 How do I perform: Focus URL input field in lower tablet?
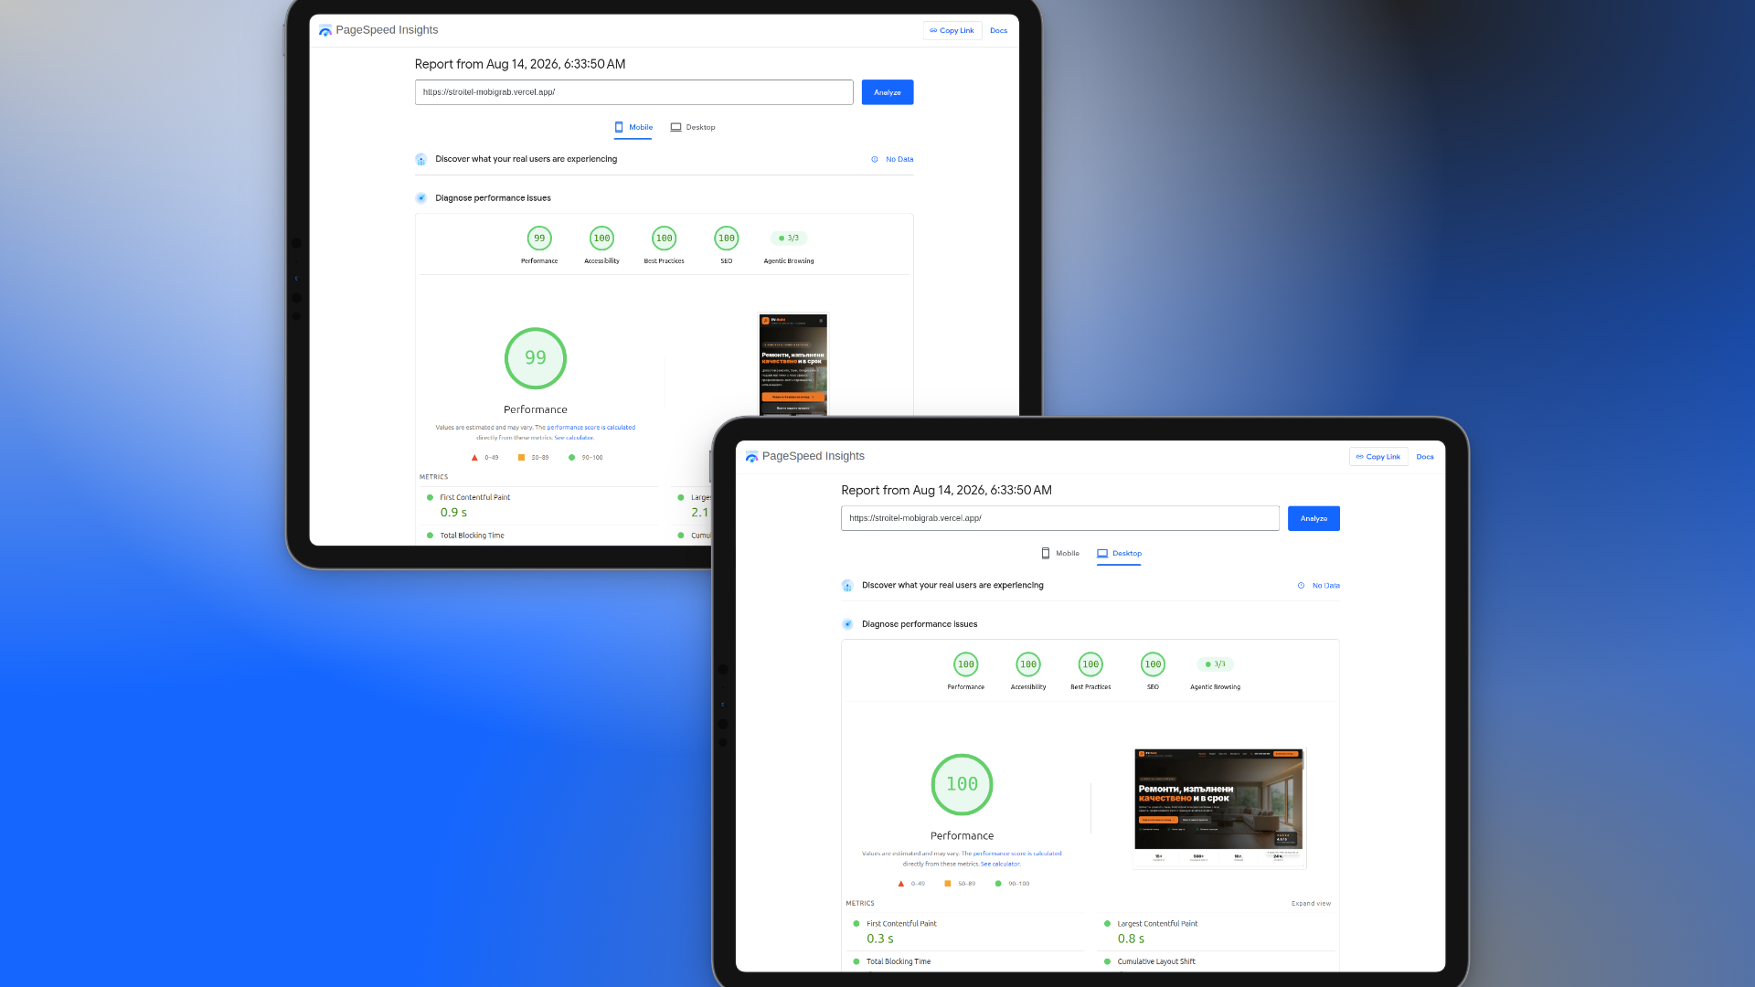click(x=1060, y=518)
